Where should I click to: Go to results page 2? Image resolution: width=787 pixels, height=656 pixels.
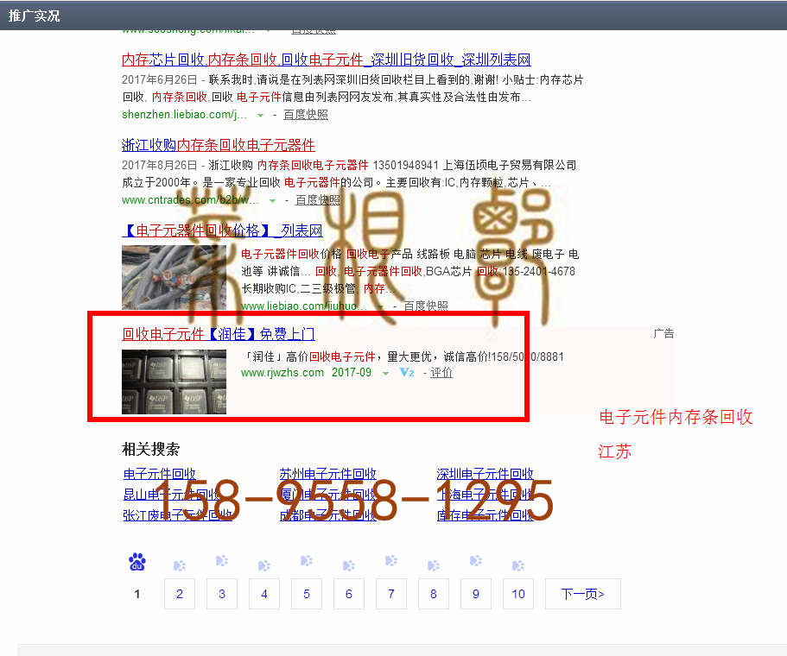tap(180, 594)
